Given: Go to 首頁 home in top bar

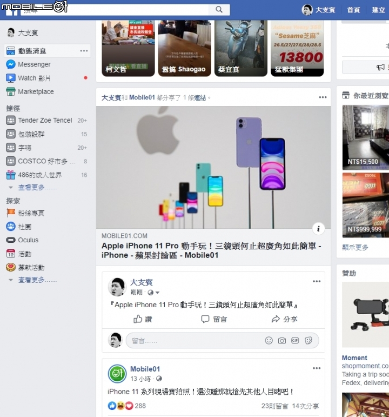Looking at the screenshot, I should [x=353, y=10].
